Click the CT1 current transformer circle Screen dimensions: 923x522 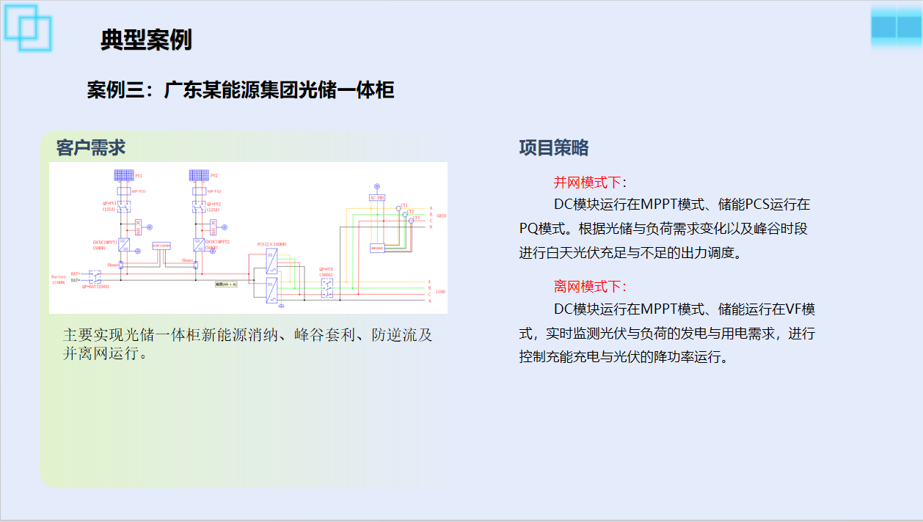pyautogui.click(x=399, y=209)
